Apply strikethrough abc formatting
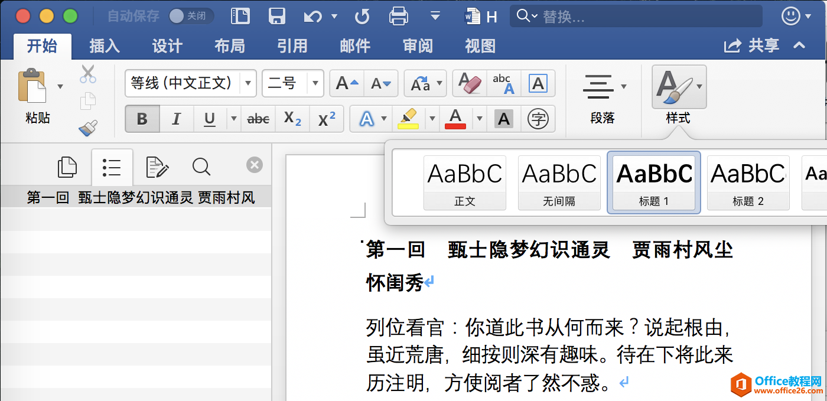 [x=258, y=119]
